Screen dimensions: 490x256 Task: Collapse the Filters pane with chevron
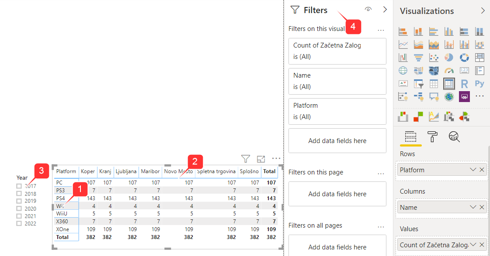point(385,10)
